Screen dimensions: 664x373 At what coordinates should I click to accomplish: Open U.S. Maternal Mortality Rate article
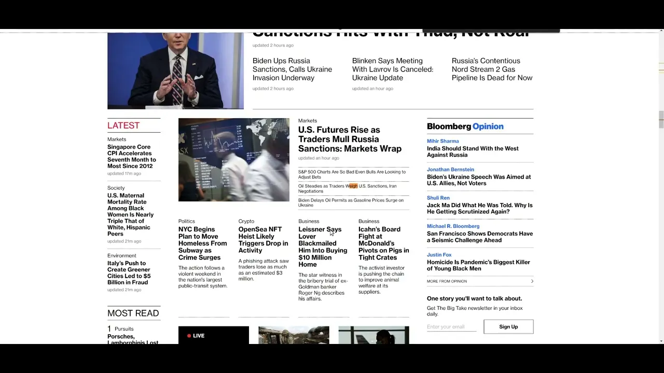pyautogui.click(x=130, y=214)
